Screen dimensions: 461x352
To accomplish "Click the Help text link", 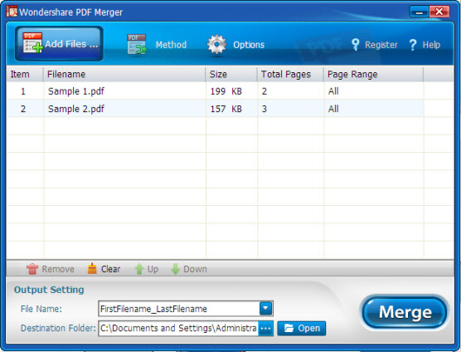I will 431,45.
